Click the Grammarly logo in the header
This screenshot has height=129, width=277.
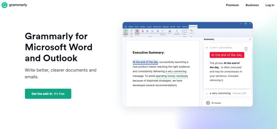coord(14,5)
